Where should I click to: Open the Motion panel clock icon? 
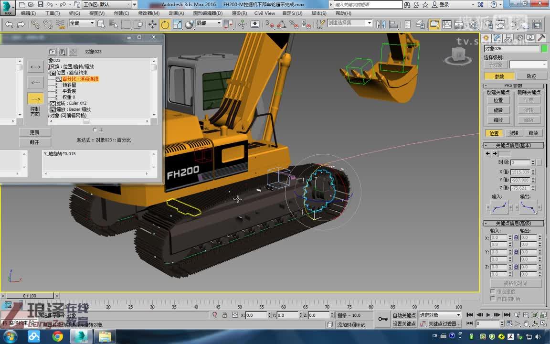[x=520, y=39]
